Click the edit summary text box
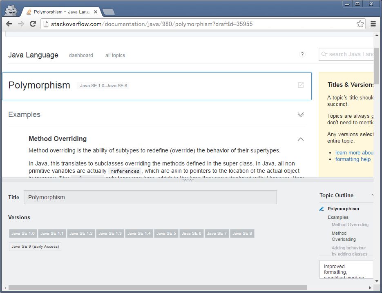 coord(346,269)
